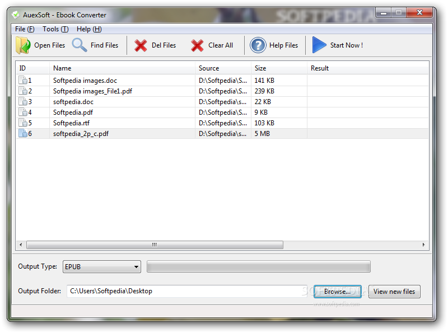Click the highlighted file icon in row 6
This screenshot has width=448, height=333.
pos(23,133)
